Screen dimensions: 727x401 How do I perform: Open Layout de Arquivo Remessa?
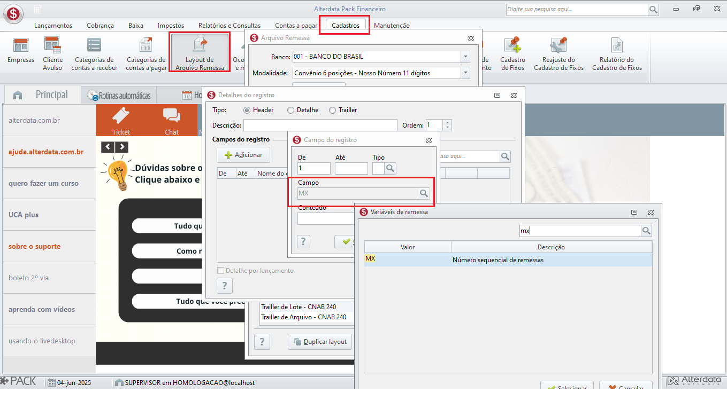(x=200, y=53)
